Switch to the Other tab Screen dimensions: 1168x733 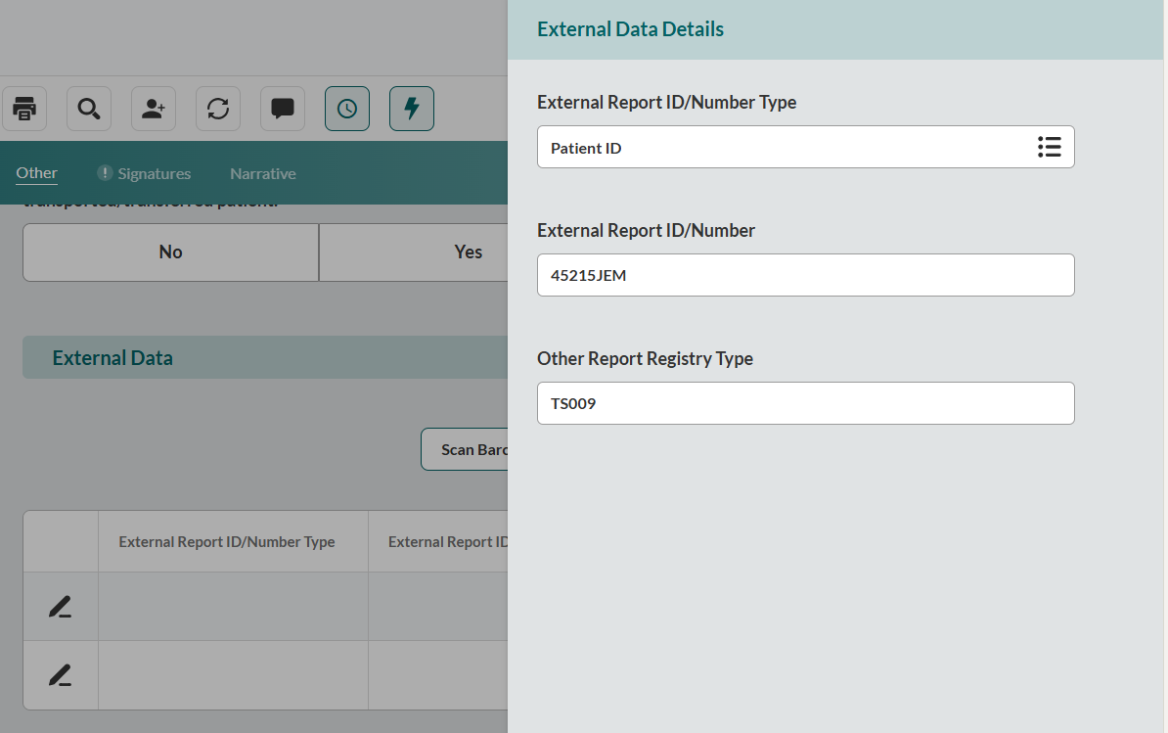click(36, 173)
